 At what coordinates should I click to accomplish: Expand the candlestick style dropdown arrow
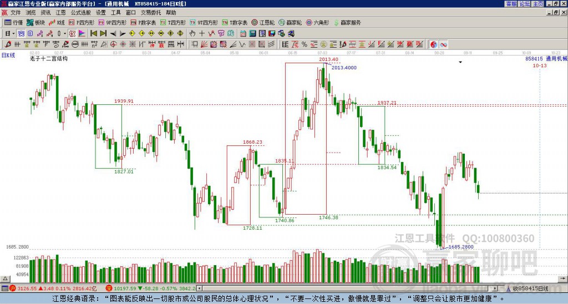tap(65, 33)
